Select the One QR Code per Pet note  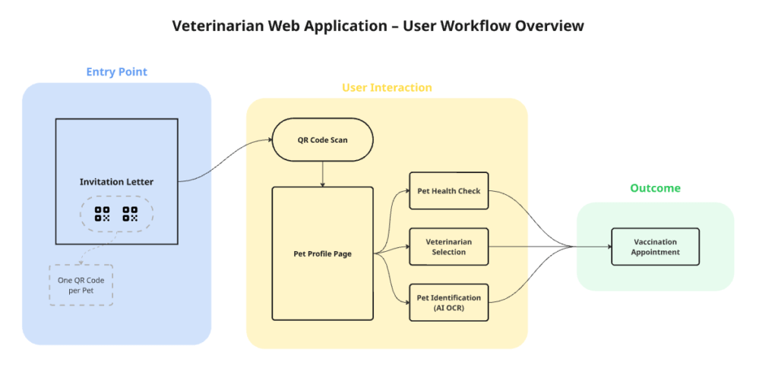(81, 285)
